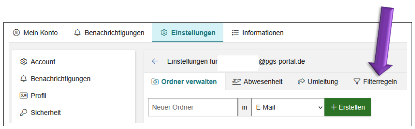
Task: Click the folder icon on Ordner verwalten
Action: click(x=155, y=82)
